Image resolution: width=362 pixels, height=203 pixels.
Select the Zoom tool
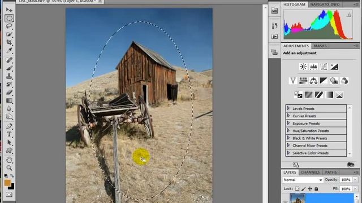[x=9, y=168]
